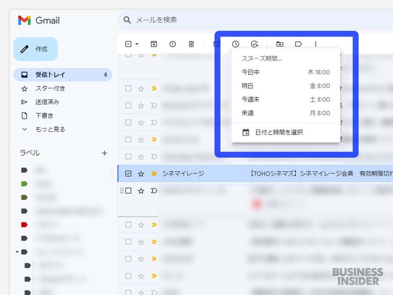Click the ラベル section heading
The image size is (393, 295).
tap(30, 153)
